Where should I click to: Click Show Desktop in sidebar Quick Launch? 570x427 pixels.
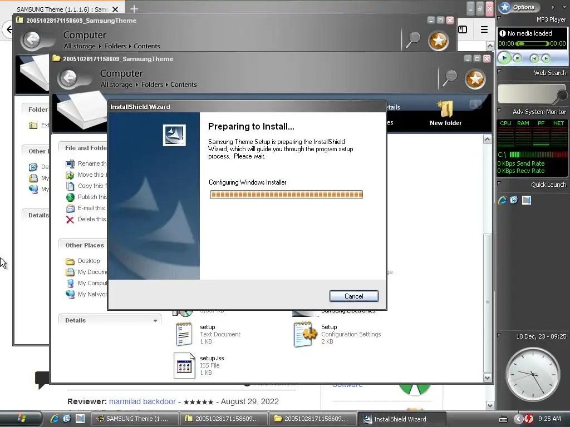point(527,200)
